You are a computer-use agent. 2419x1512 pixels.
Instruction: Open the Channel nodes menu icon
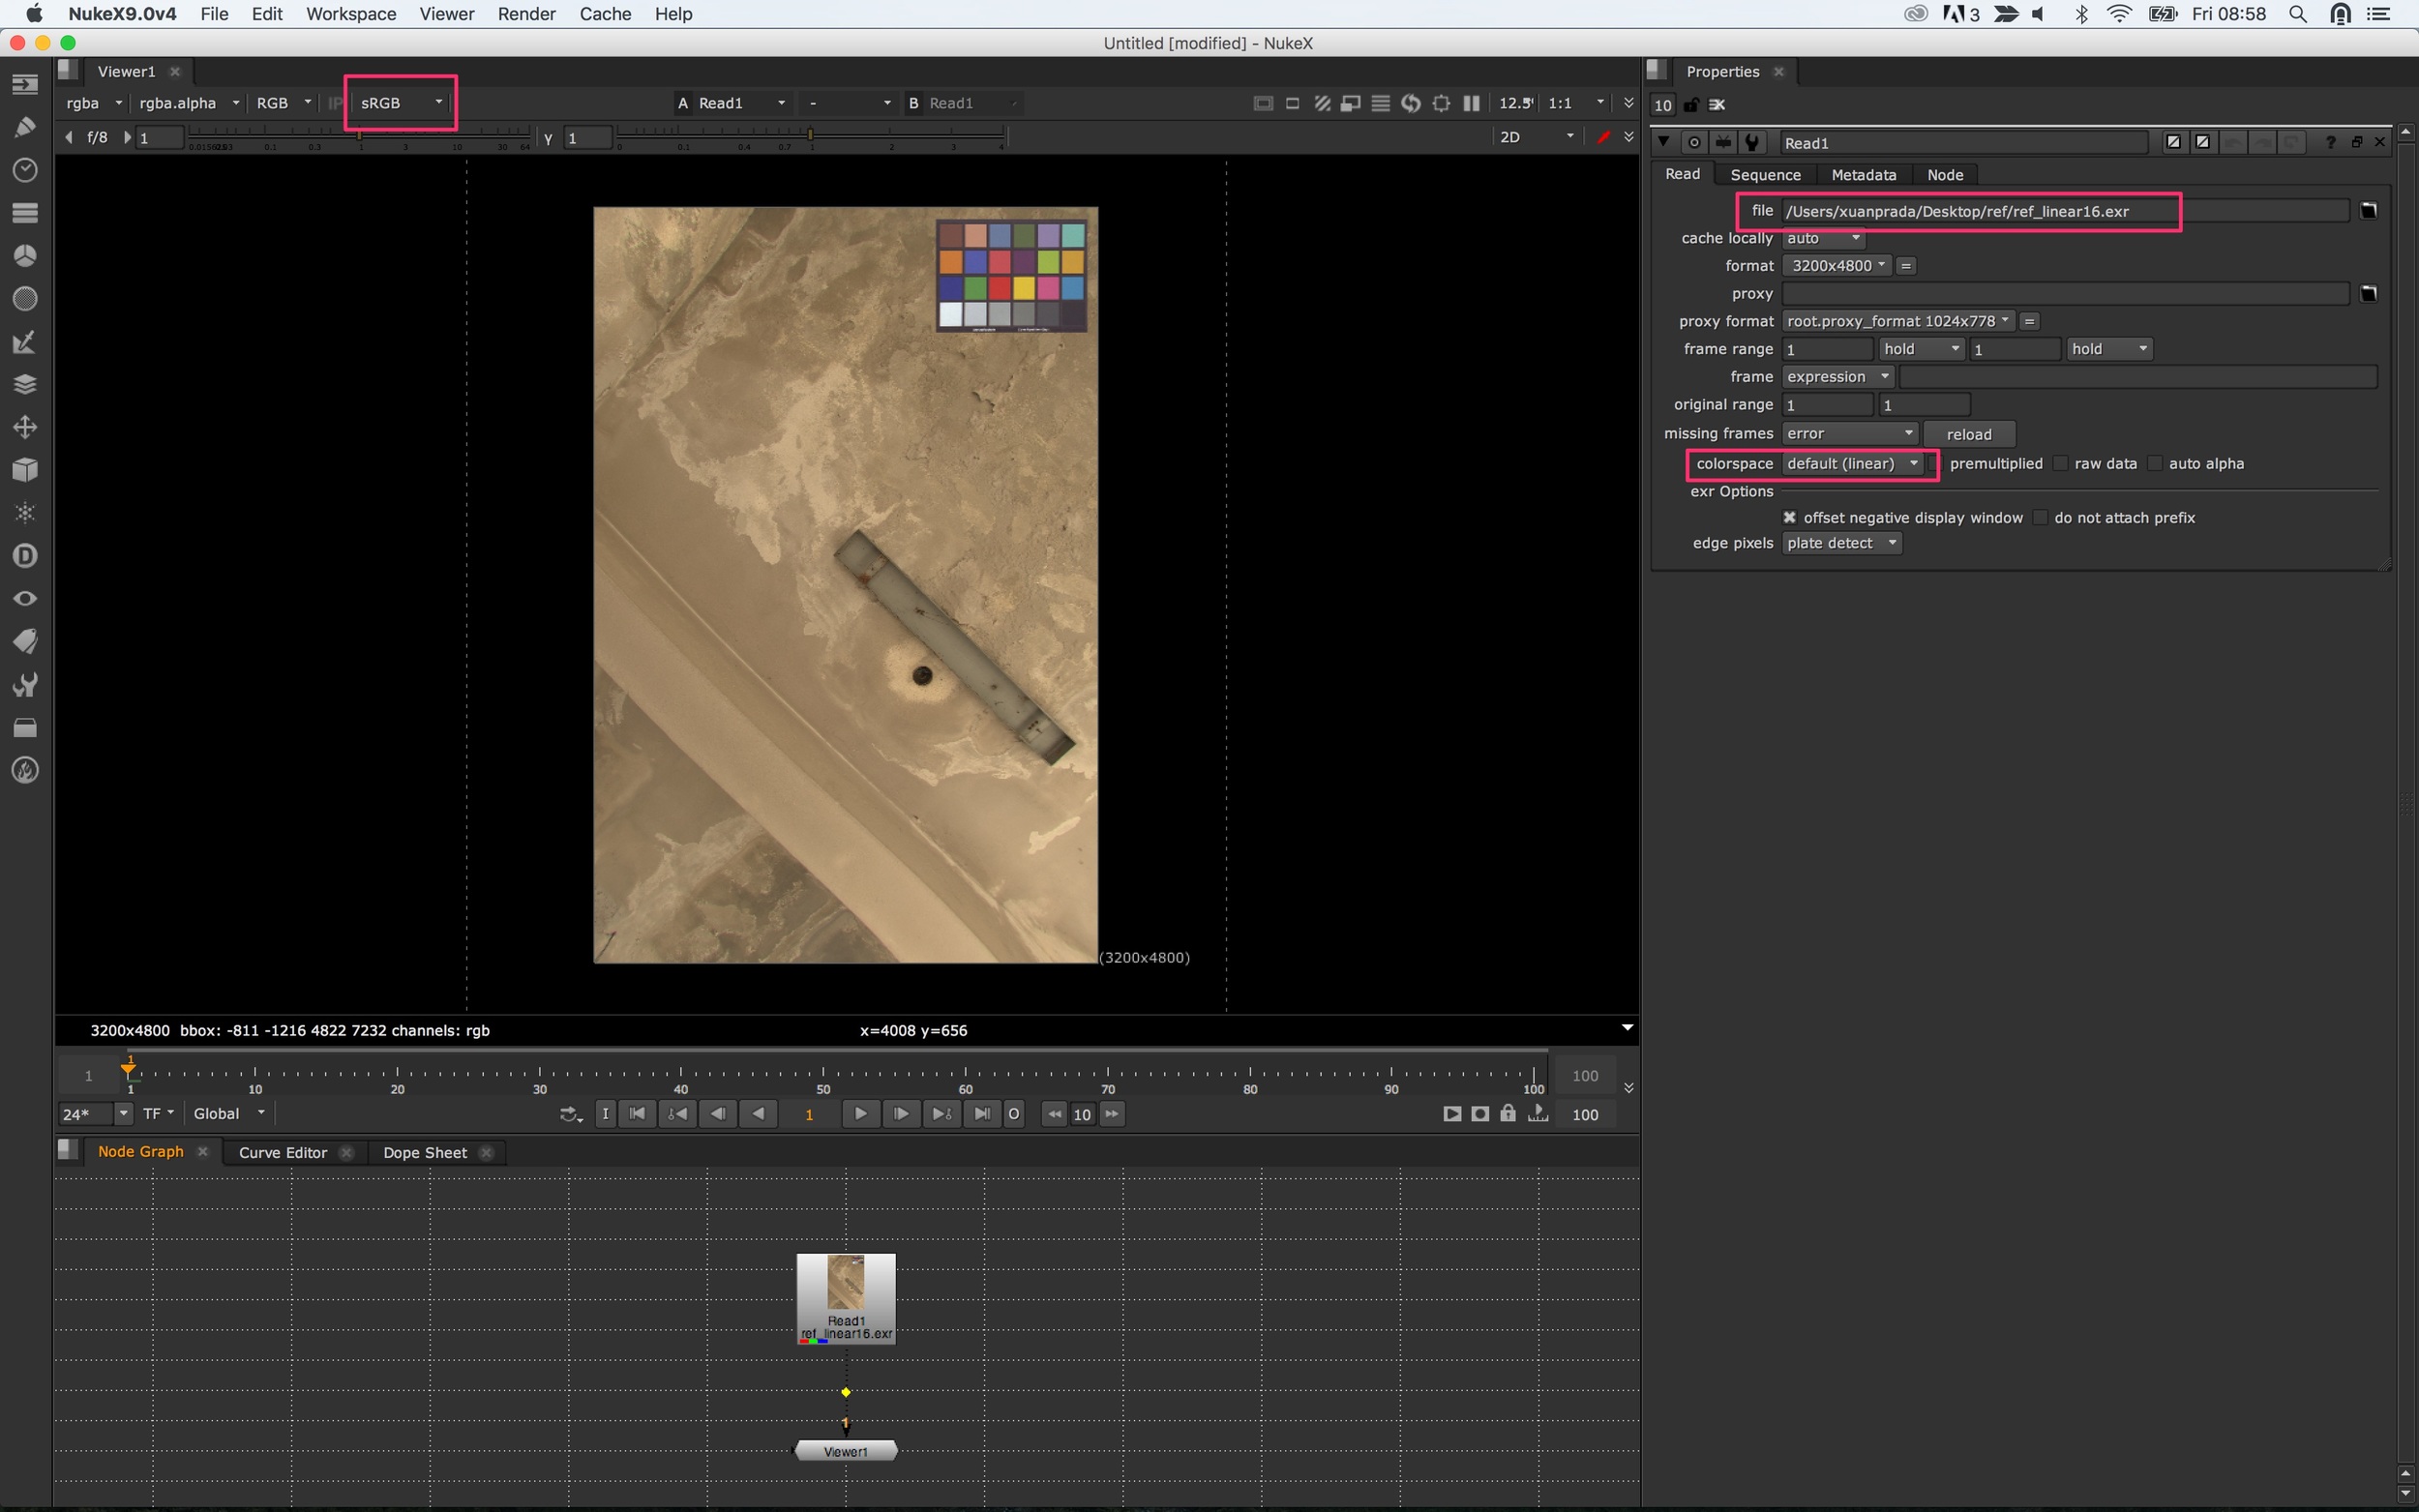click(25, 212)
